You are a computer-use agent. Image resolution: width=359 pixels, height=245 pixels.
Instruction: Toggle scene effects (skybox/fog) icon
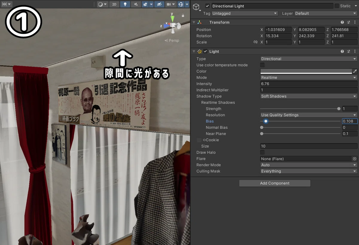(145, 4)
